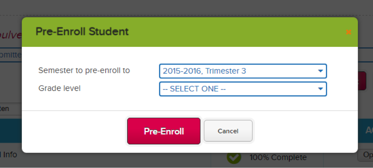373x168 pixels.
Task: Click the arrow on the Grade level selector
Action: click(x=321, y=89)
